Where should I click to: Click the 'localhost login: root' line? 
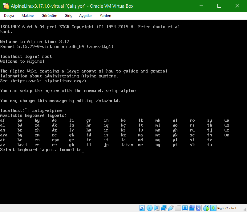[x=26, y=57]
